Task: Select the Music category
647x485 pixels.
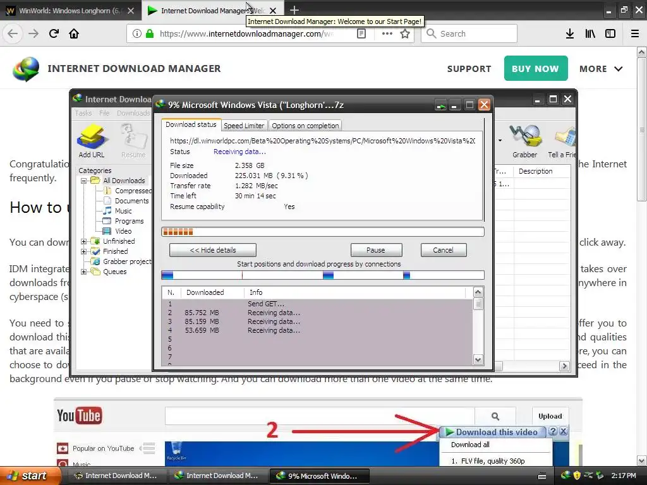Action: tap(118, 211)
